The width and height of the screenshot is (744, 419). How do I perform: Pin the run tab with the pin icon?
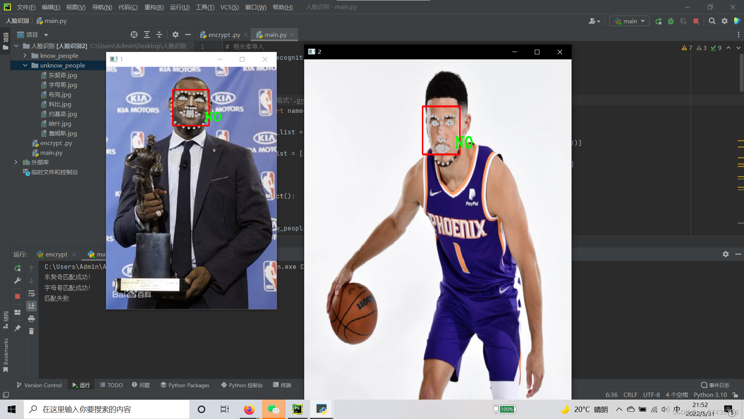pyautogui.click(x=17, y=328)
